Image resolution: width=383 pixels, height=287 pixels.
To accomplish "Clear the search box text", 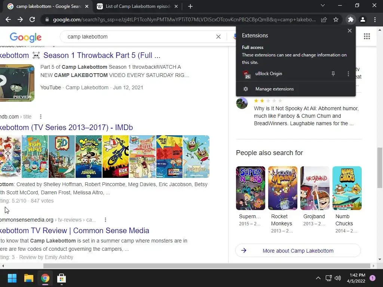I will coord(218,37).
